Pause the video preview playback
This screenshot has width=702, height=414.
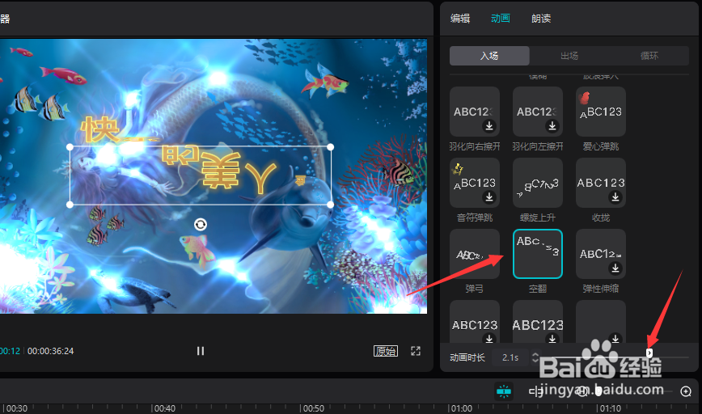click(x=201, y=351)
